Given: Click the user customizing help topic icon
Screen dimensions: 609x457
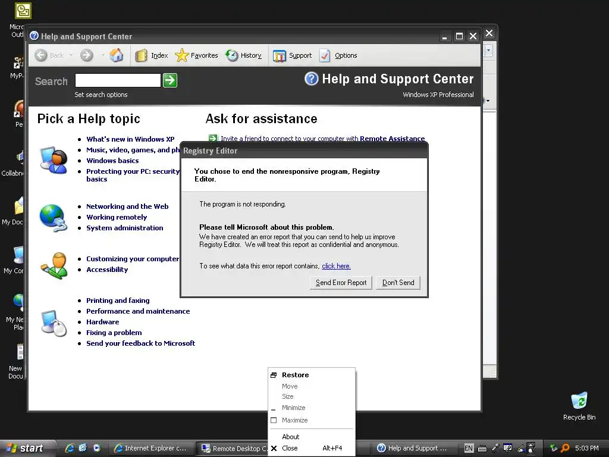Looking at the screenshot, I should coord(54,266).
